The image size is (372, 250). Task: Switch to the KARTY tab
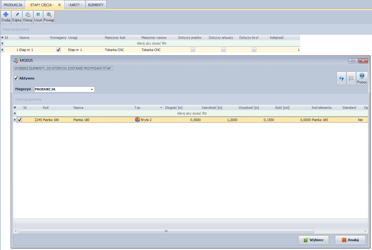[x=75, y=5]
